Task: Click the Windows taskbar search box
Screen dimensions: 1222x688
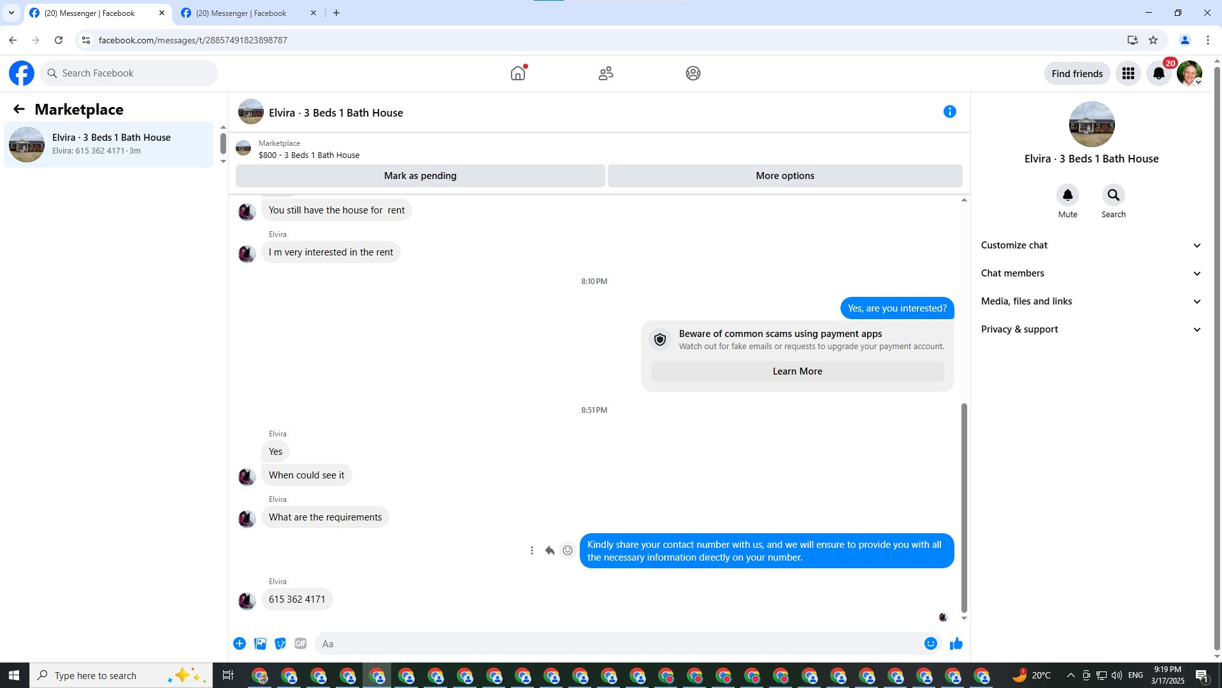Action: (x=121, y=675)
